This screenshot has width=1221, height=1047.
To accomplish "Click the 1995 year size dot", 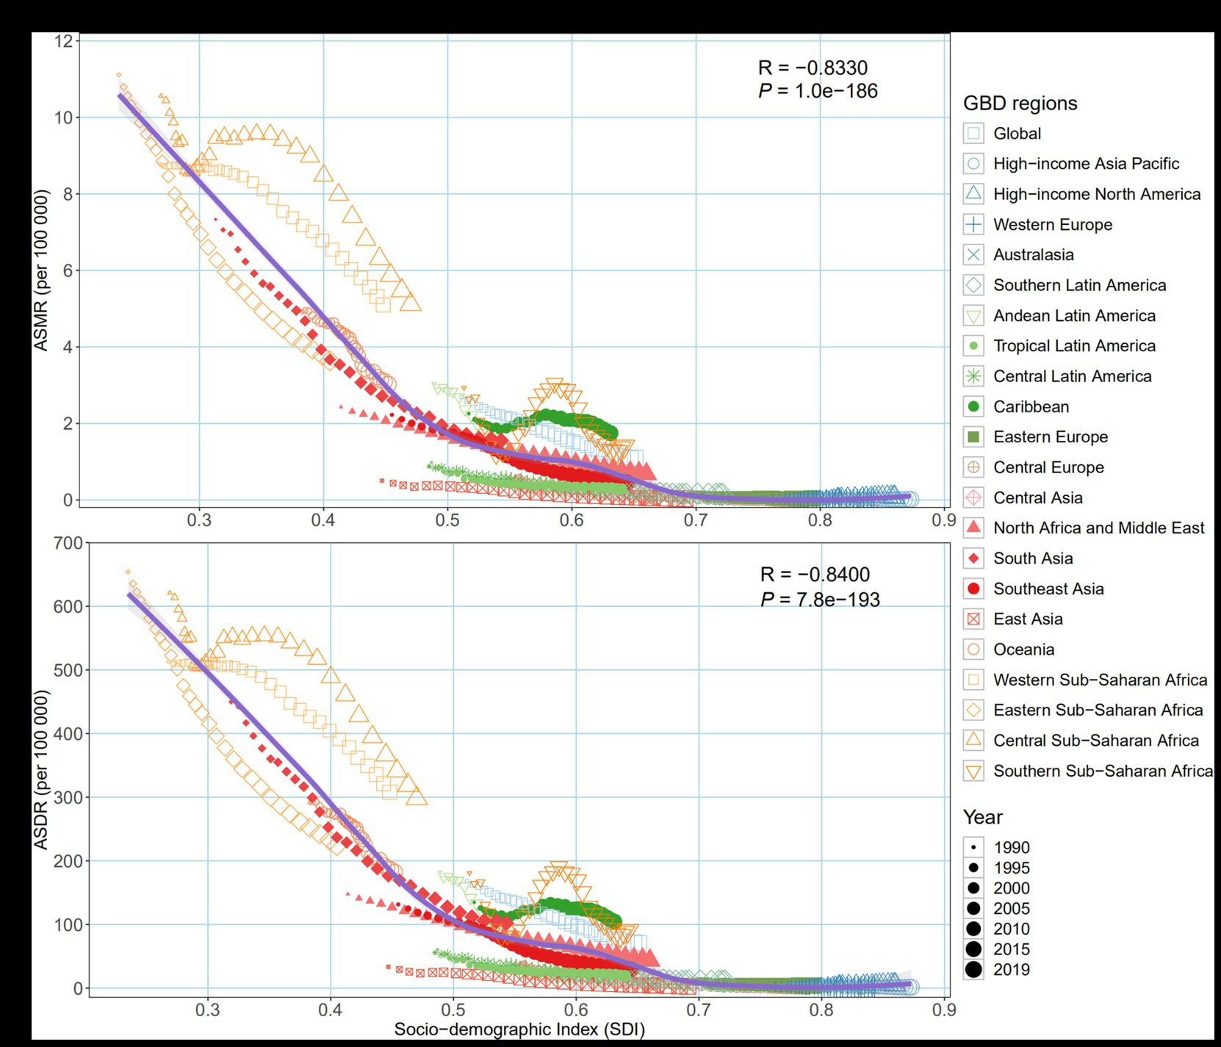I will click(973, 868).
